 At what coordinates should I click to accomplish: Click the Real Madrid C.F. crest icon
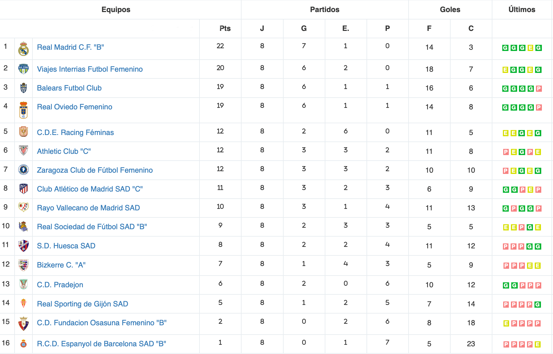[24, 49]
